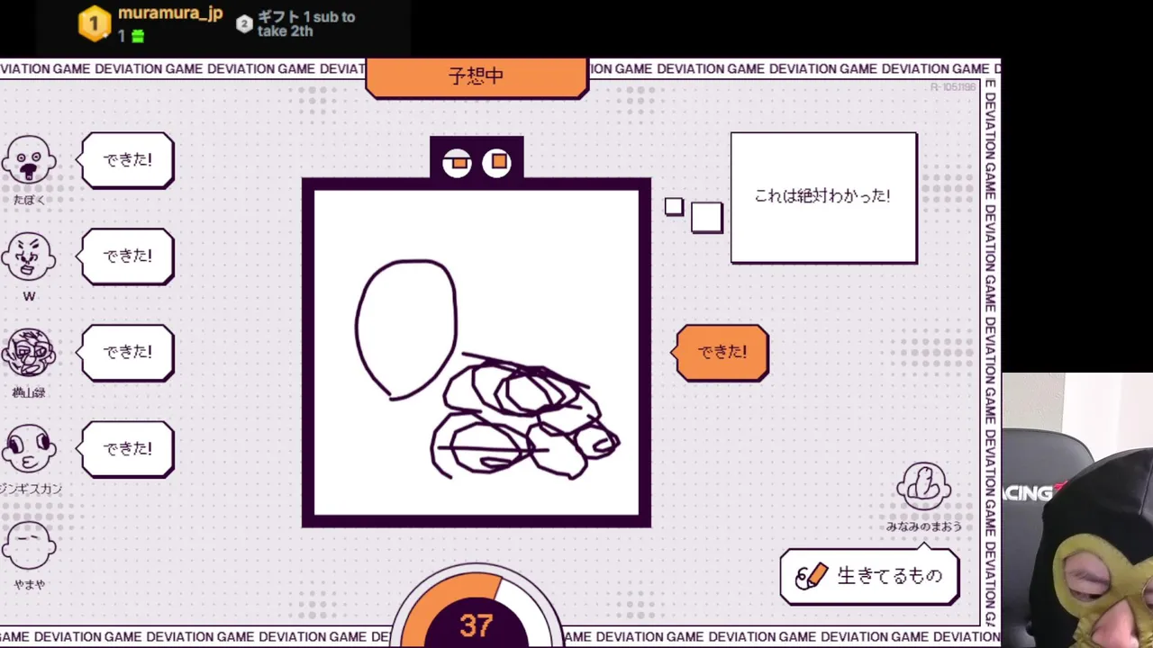This screenshot has width=1153, height=648.
Task: Click やまや player avatar face
Action: [x=29, y=546]
